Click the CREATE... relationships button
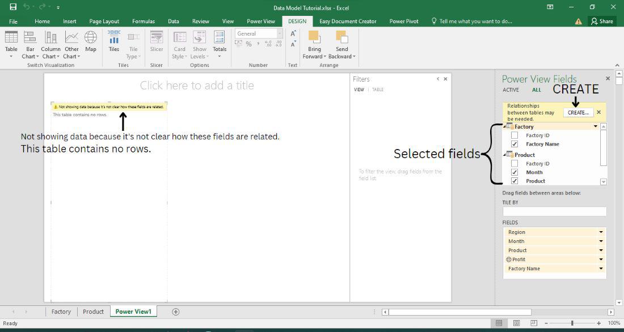This screenshot has height=332, width=624. (578, 113)
